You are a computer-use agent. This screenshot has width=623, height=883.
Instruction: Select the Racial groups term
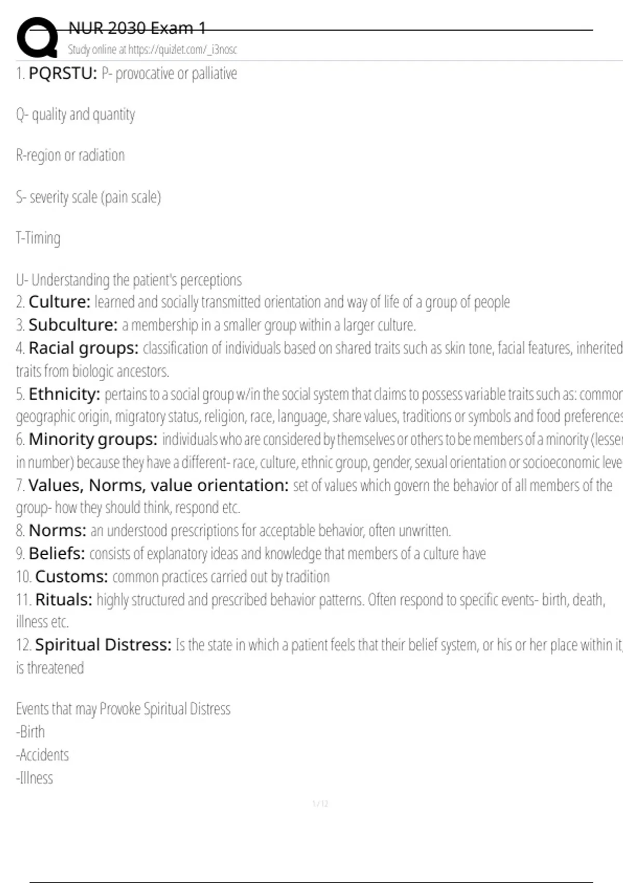coord(83,348)
